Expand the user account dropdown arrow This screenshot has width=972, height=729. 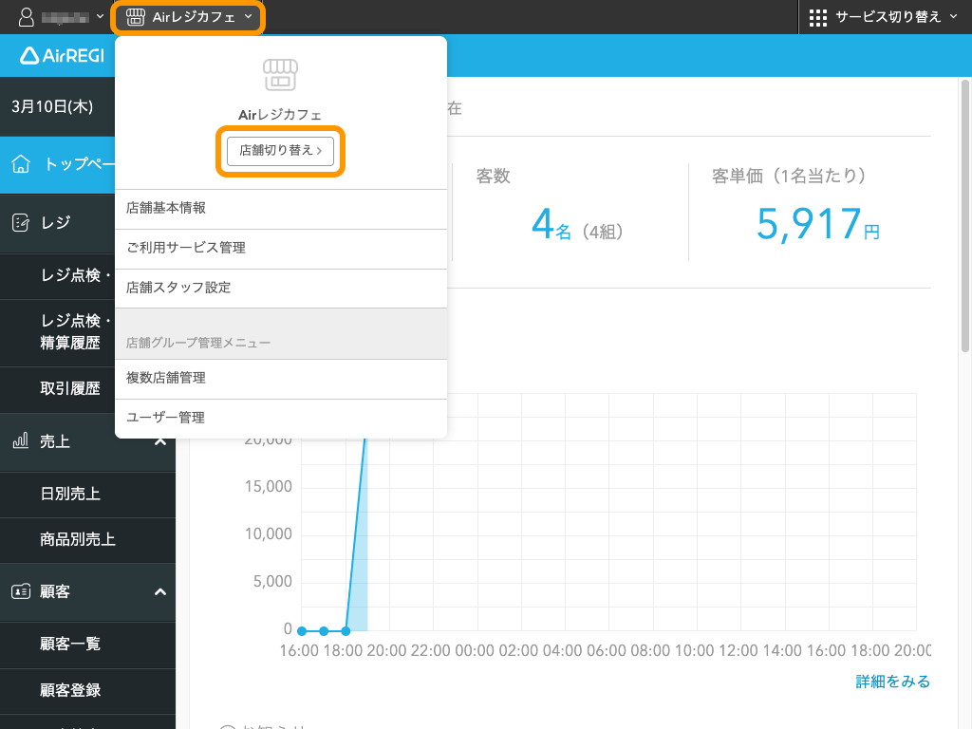(x=100, y=17)
